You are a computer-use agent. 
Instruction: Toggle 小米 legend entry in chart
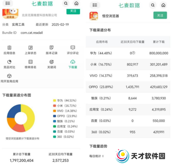coord(65,106)
